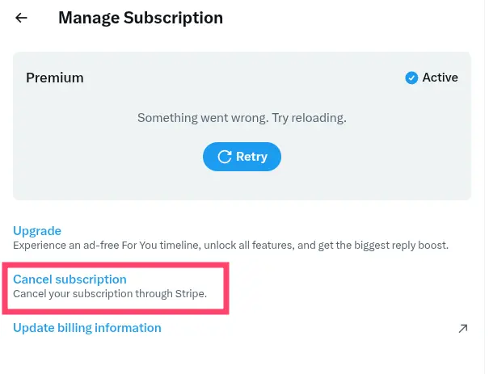
Task: Open the external link arrow for billing
Action: tap(462, 328)
